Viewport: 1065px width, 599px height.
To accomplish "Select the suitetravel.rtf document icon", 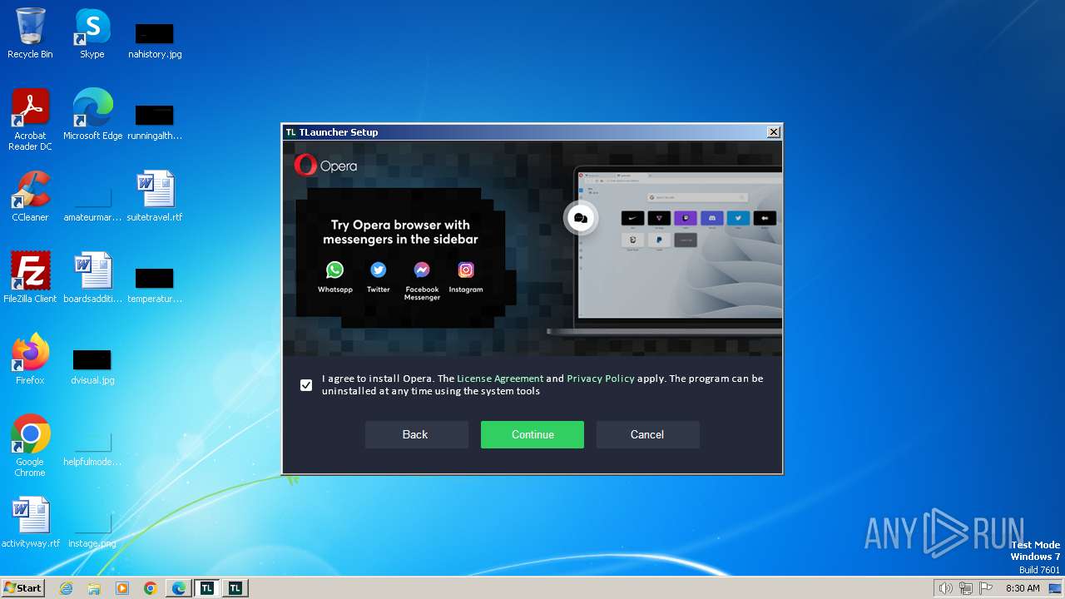I will (155, 196).
